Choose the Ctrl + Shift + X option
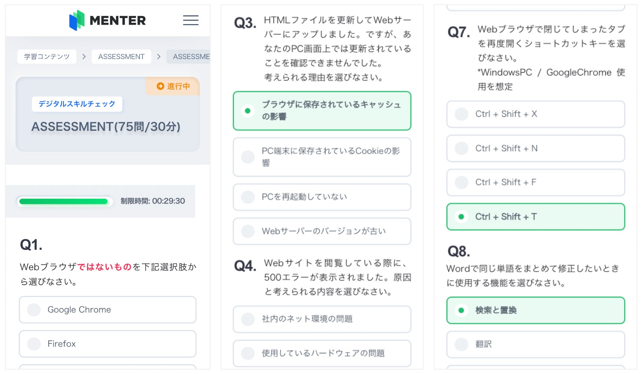Image resolution: width=642 pixels, height=374 pixels. 535,114
